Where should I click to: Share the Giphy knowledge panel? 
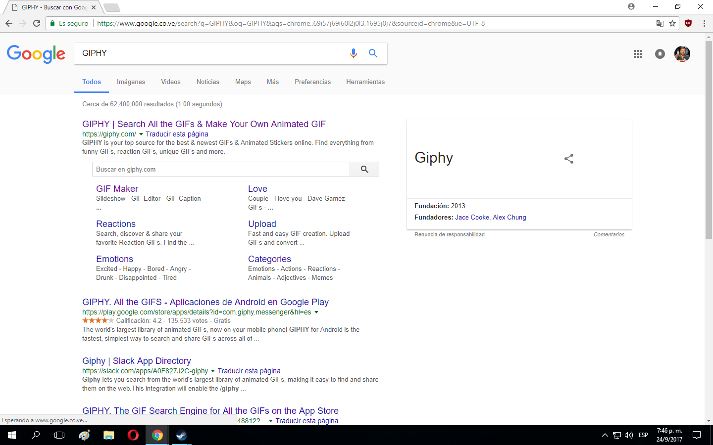pyautogui.click(x=569, y=159)
